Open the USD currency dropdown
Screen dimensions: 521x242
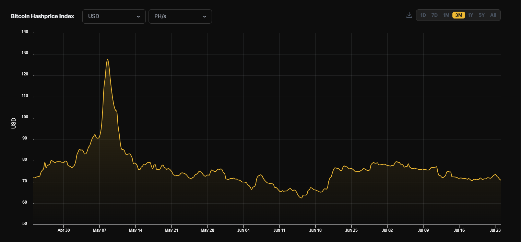pyautogui.click(x=114, y=16)
